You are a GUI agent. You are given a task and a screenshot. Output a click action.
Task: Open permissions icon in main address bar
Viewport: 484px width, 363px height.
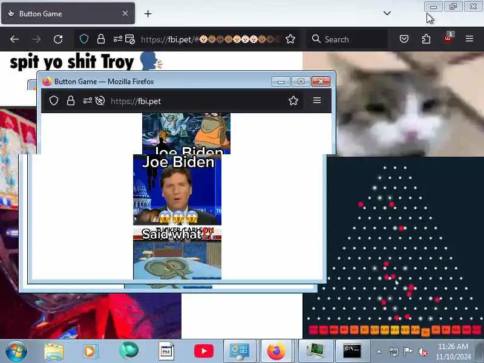117,39
